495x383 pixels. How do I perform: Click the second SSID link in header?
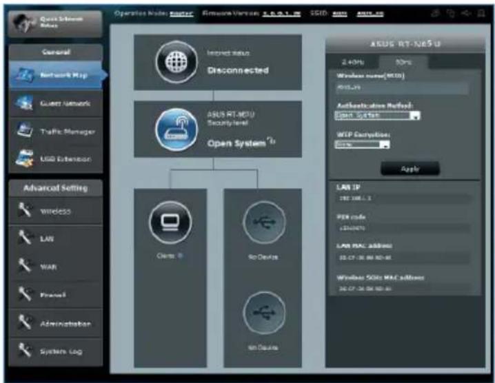(370, 14)
